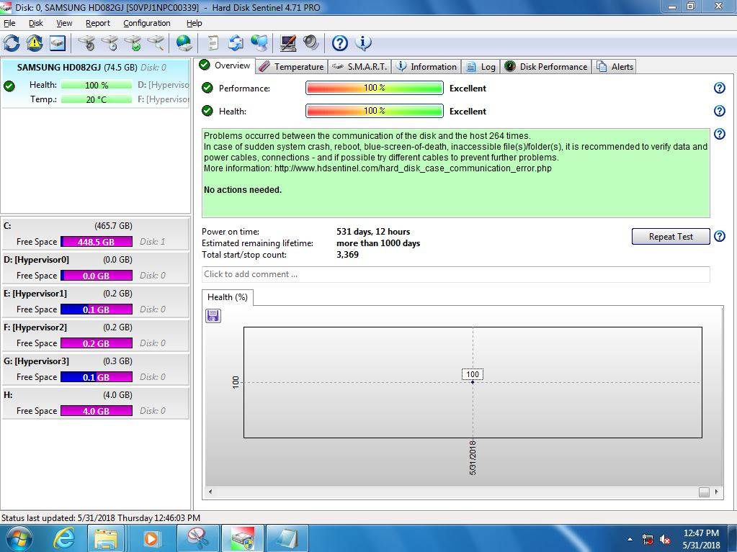Click the blue question mark toolbar icon
This screenshot has height=552, width=737.
[x=339, y=43]
